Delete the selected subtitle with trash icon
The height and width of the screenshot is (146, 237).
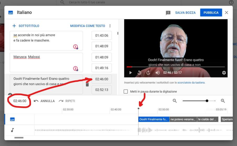(x=87, y=84)
